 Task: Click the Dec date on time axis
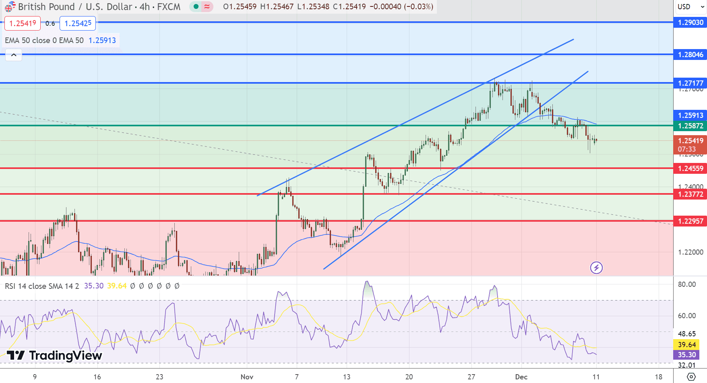click(521, 377)
